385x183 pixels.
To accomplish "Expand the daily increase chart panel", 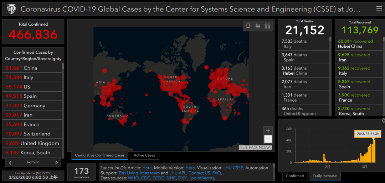I will click(384, 121).
